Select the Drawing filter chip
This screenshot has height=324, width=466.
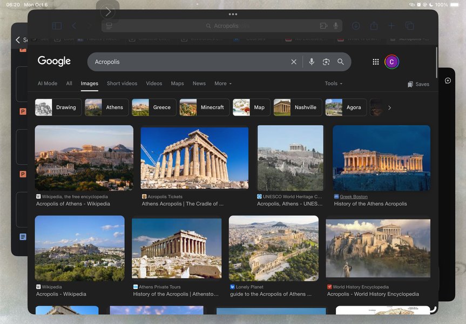coord(58,107)
